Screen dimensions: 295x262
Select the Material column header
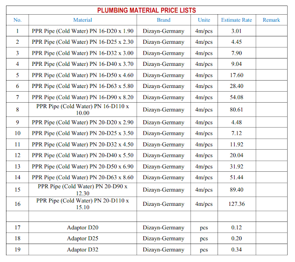83,20
